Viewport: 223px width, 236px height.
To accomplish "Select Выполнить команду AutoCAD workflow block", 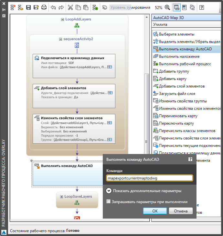I will [x=68, y=174].
